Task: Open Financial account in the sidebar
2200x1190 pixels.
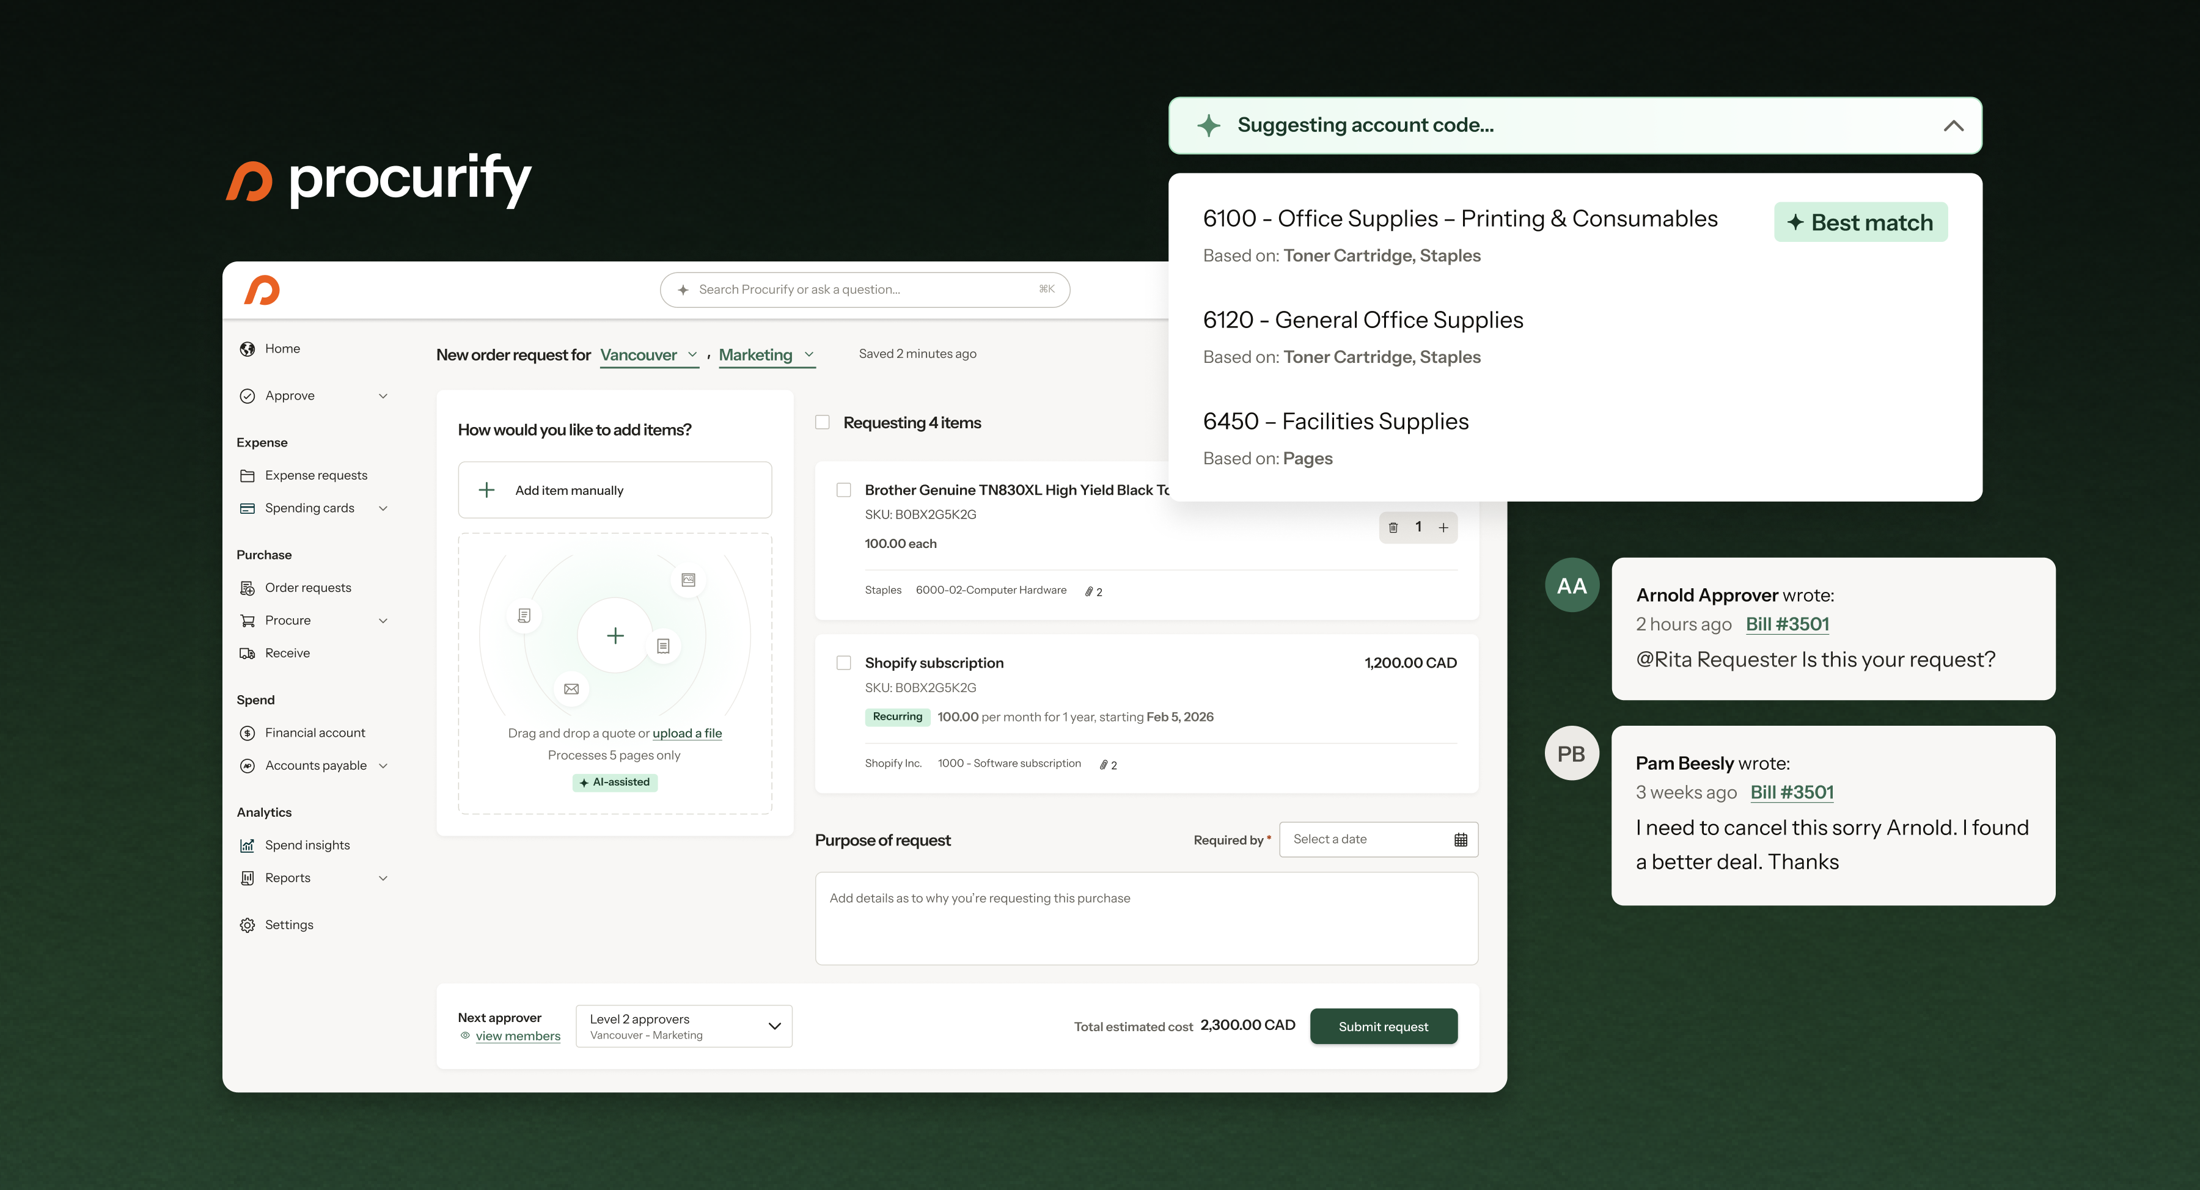Action: point(314,732)
